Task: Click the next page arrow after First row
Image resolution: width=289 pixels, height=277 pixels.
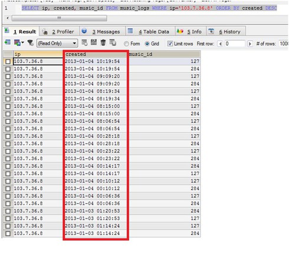Action: [x=249, y=44]
